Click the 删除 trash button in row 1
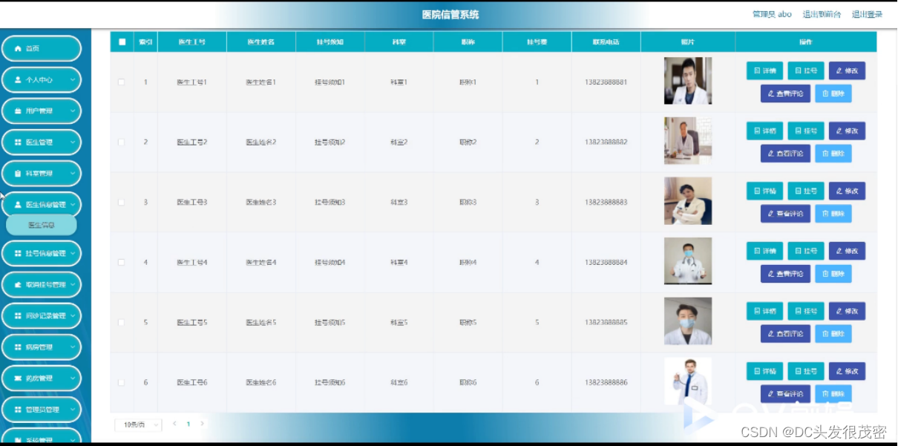 (x=833, y=94)
